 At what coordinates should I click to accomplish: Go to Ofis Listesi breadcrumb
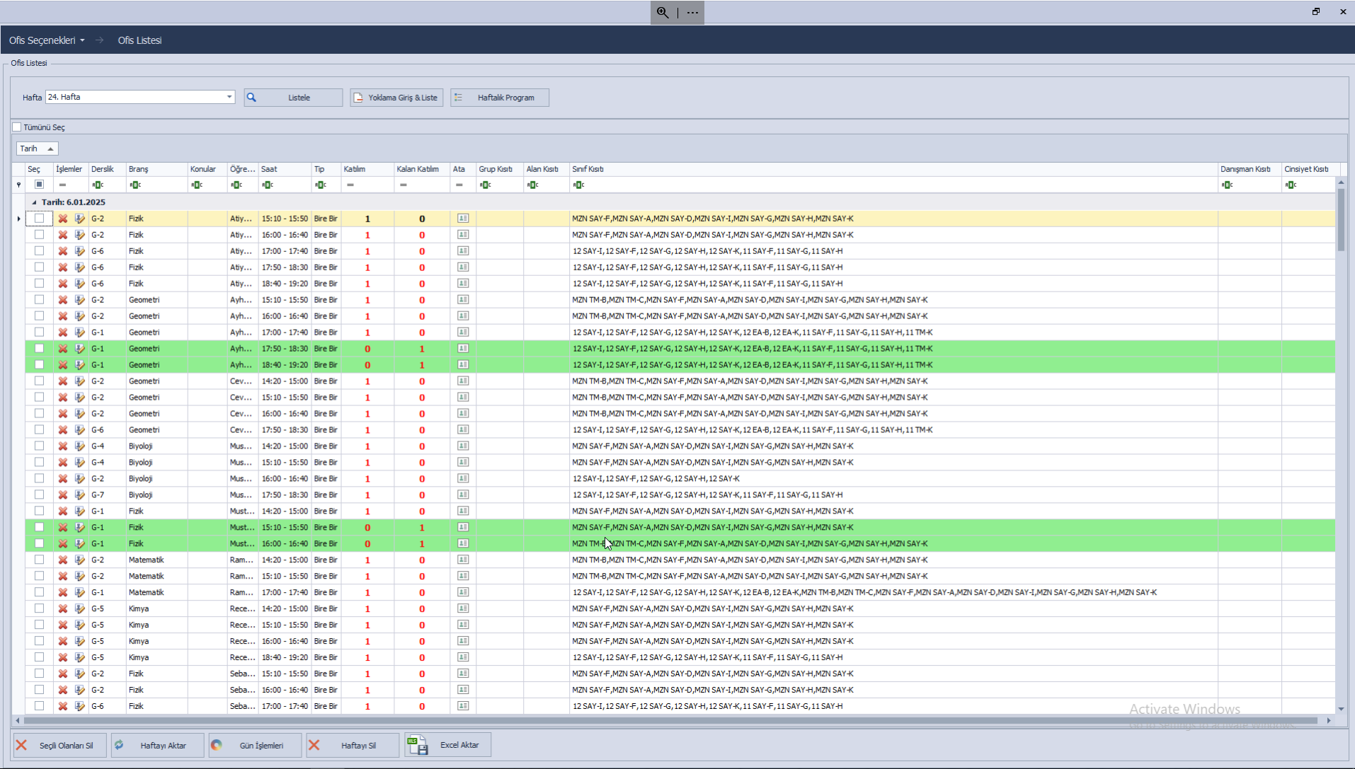coord(139,40)
